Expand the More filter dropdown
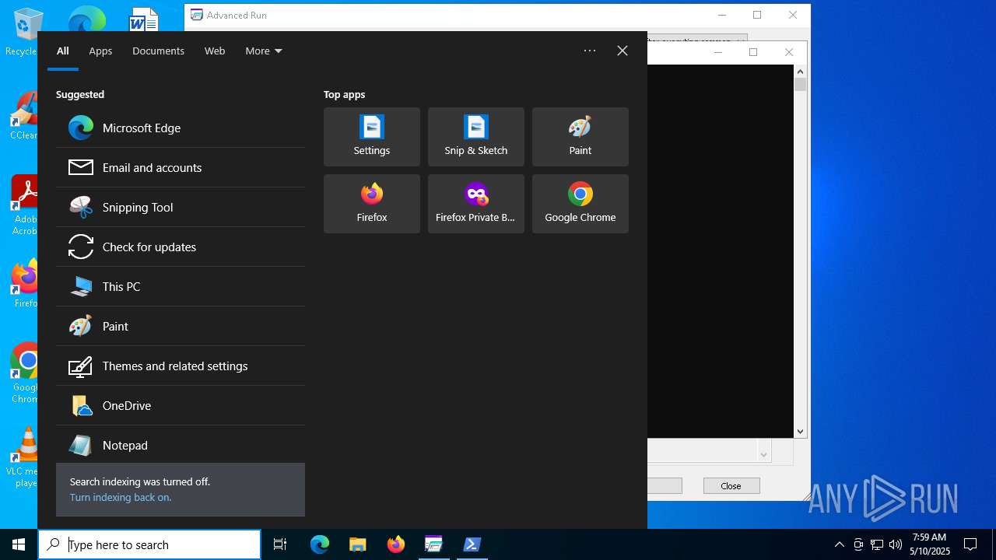The image size is (996, 560). (x=264, y=51)
